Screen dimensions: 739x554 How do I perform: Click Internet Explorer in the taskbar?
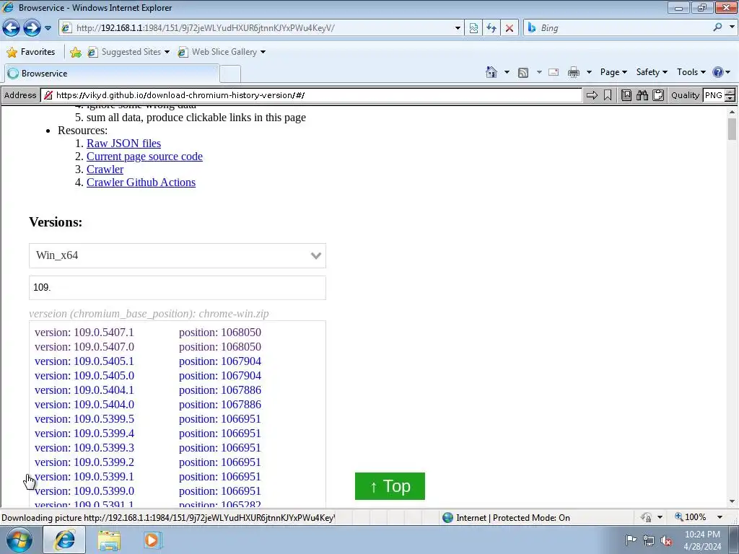coord(64,540)
